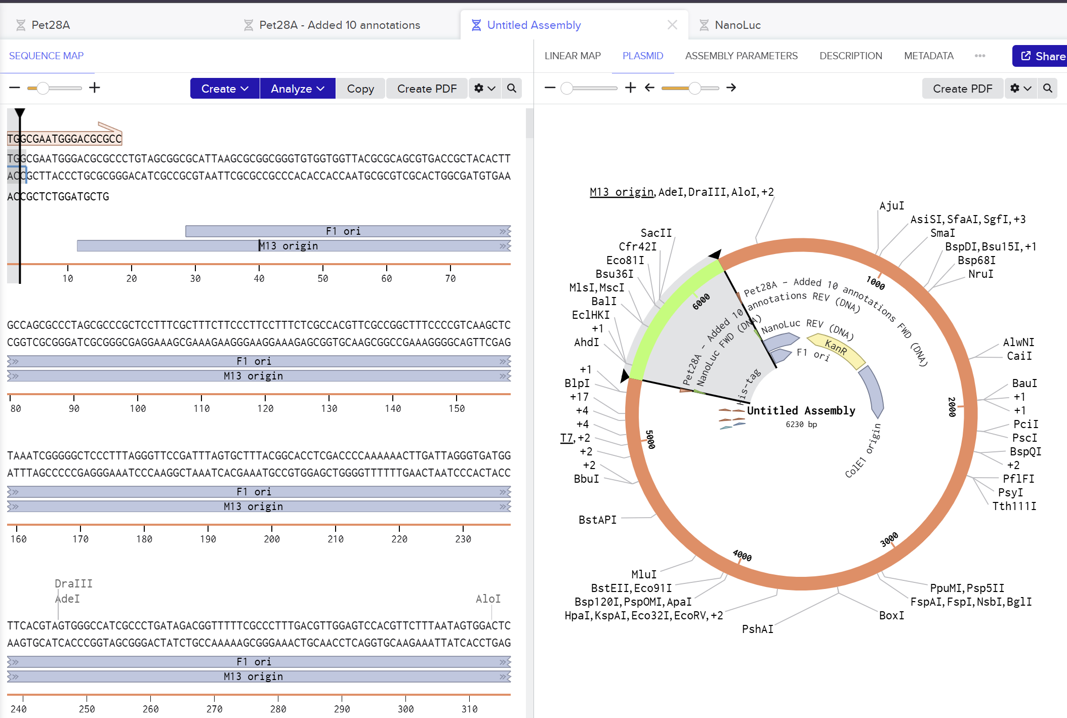Close the Untitled Assembly tab
This screenshot has height=718, width=1067.
tap(672, 25)
